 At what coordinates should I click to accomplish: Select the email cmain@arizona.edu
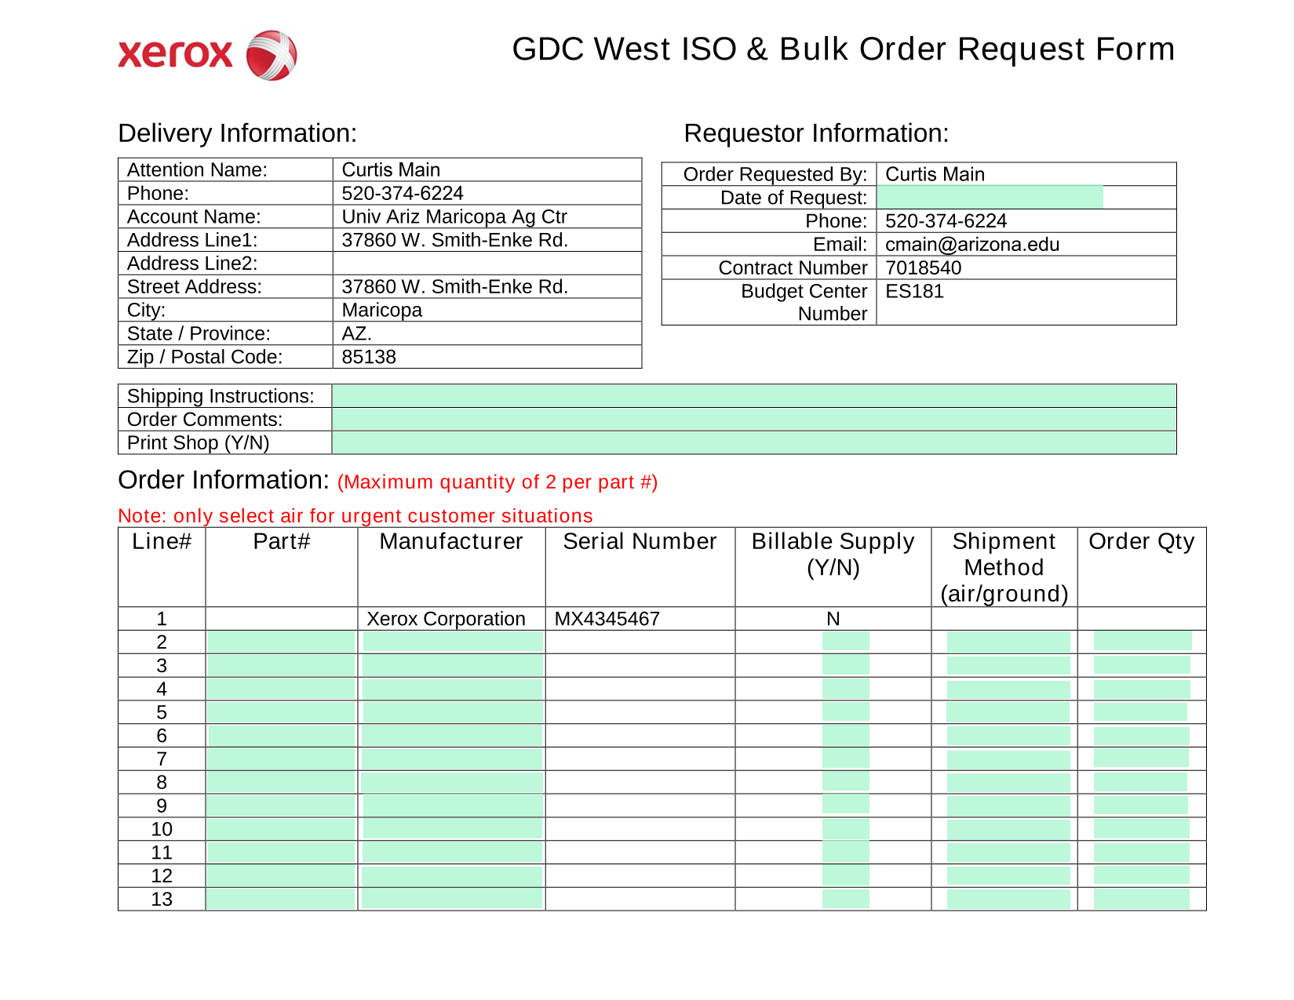[x=972, y=244]
